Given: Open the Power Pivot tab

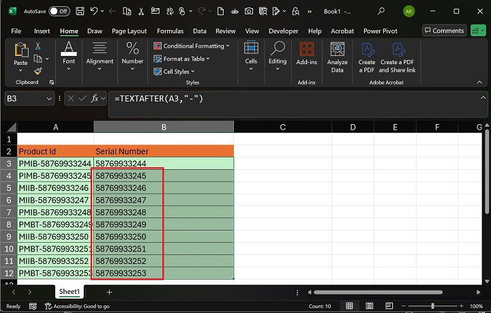Looking at the screenshot, I should point(382,31).
